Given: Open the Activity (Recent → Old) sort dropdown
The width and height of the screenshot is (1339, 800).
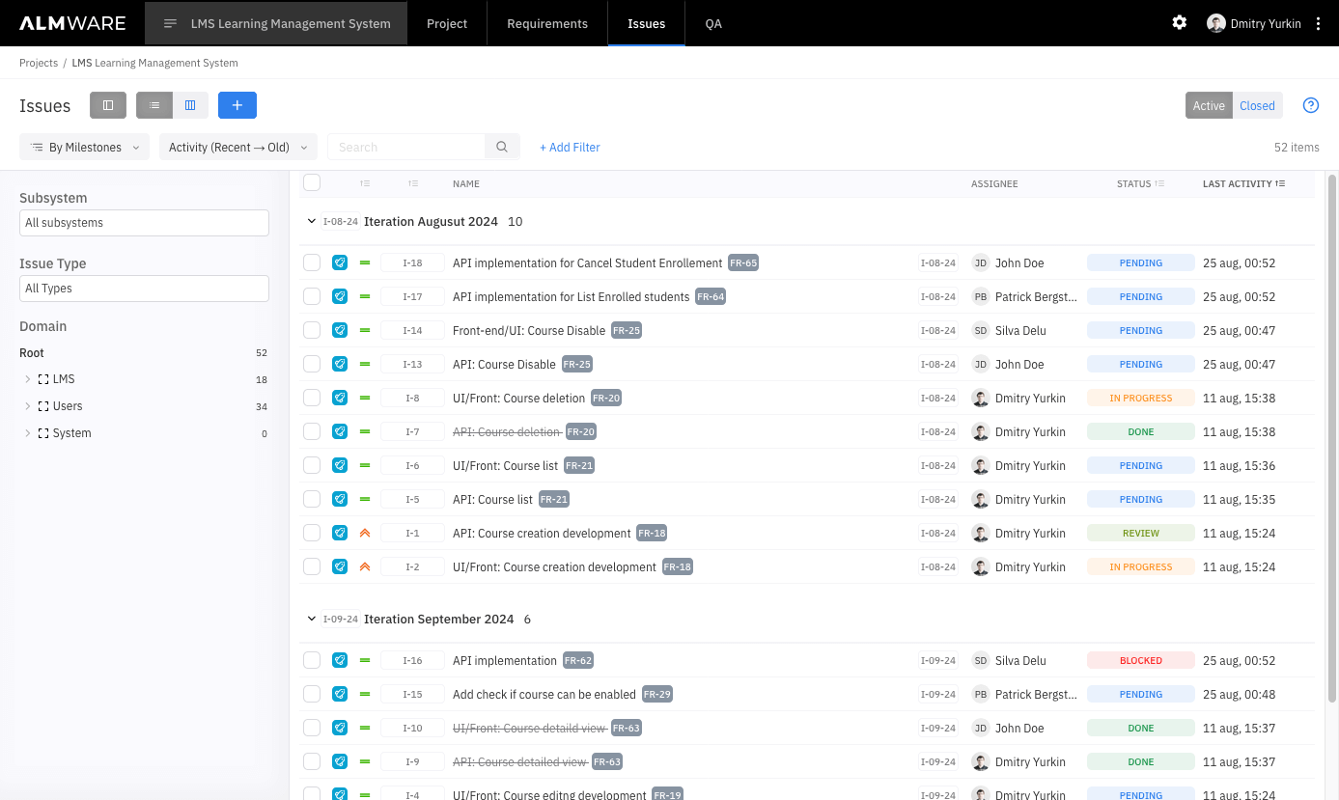Looking at the screenshot, I should click(238, 147).
